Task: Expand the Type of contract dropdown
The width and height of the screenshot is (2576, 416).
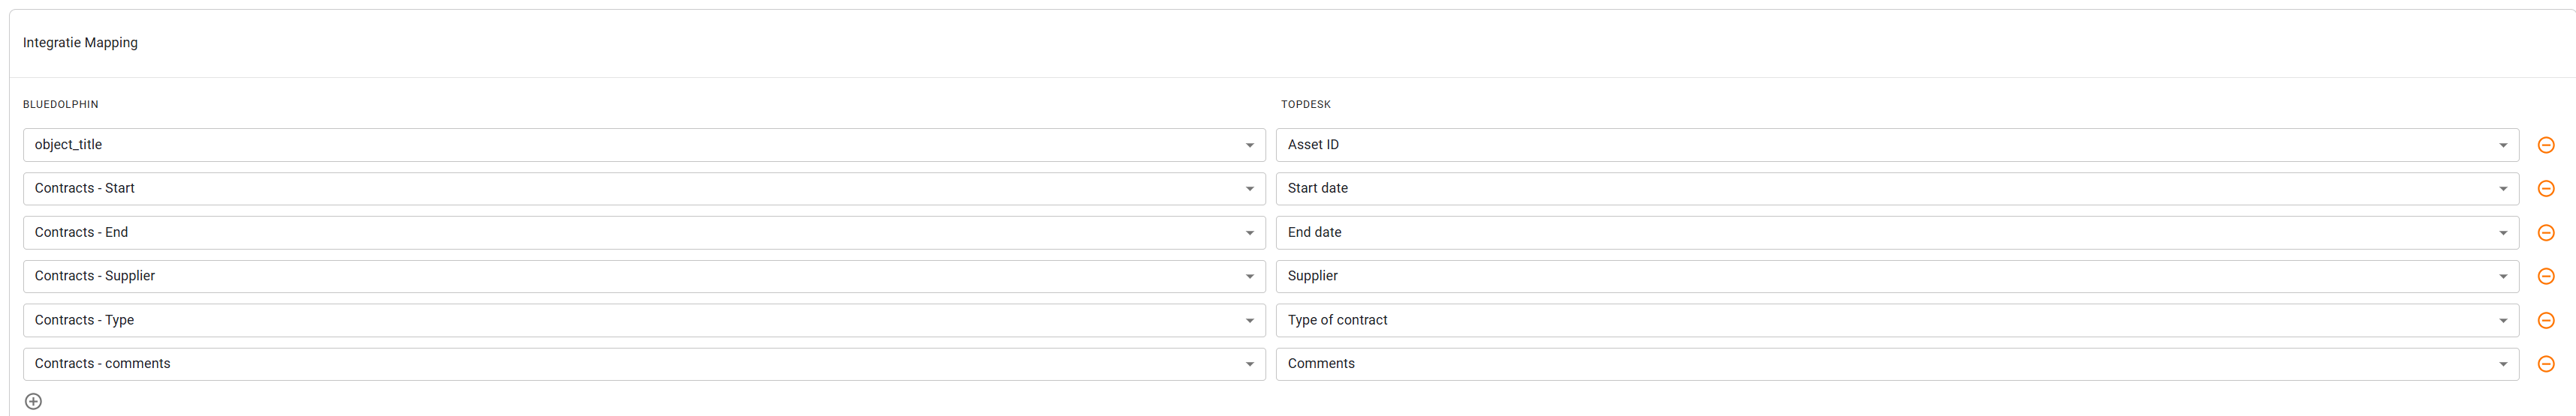Action: click(1897, 320)
